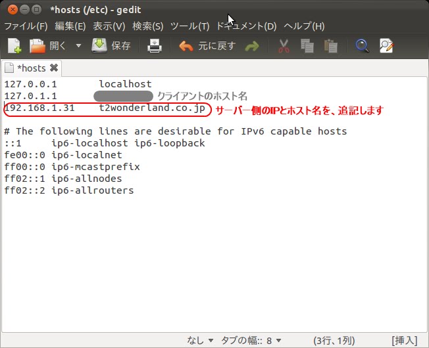
Task: Open the 検索(S) menu
Action: click(148, 26)
